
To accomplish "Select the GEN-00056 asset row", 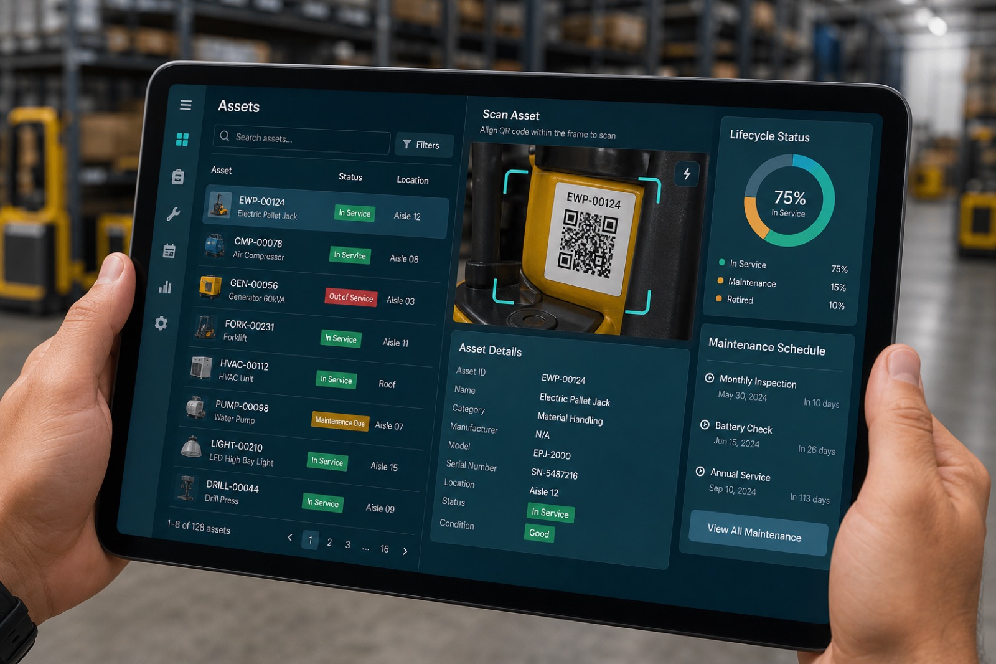I will [317, 293].
